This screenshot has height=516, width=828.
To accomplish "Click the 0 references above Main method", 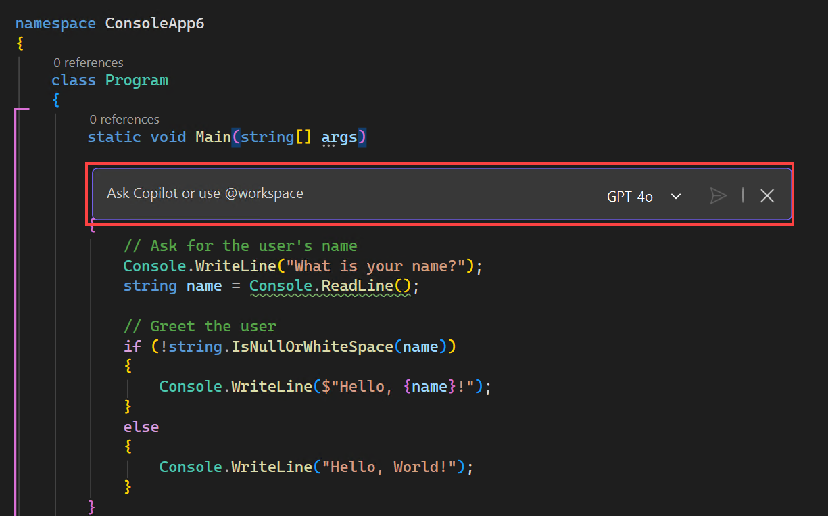I will pyautogui.click(x=124, y=119).
